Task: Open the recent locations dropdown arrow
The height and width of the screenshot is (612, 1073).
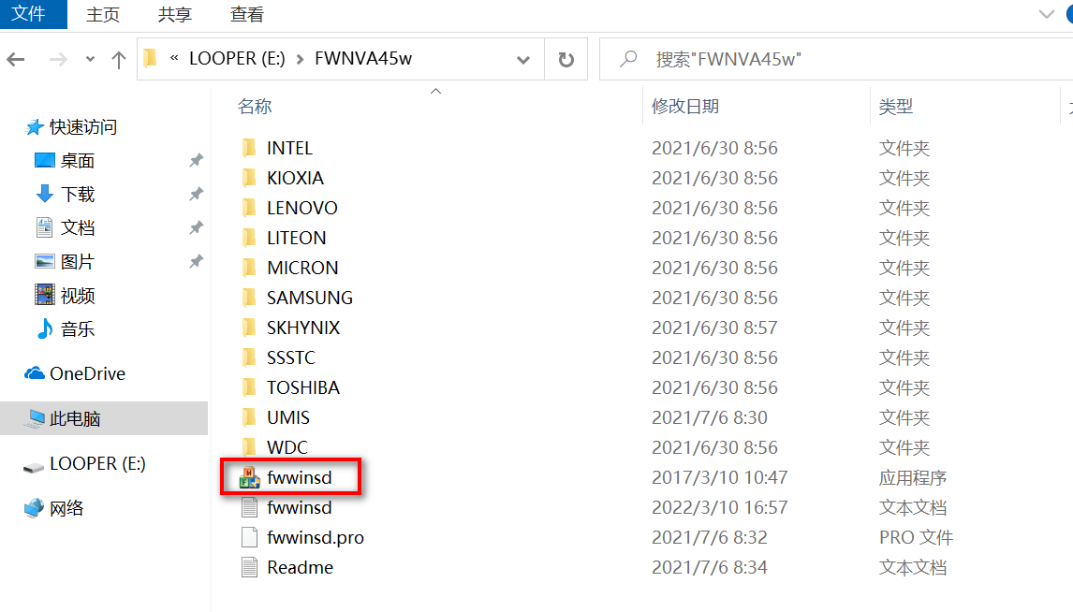Action: 90,60
